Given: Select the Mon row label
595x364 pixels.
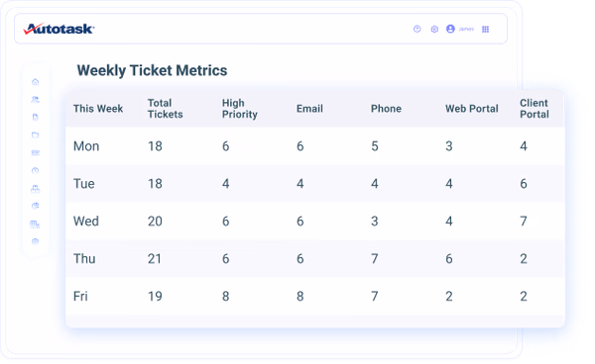Looking at the screenshot, I should [86, 146].
